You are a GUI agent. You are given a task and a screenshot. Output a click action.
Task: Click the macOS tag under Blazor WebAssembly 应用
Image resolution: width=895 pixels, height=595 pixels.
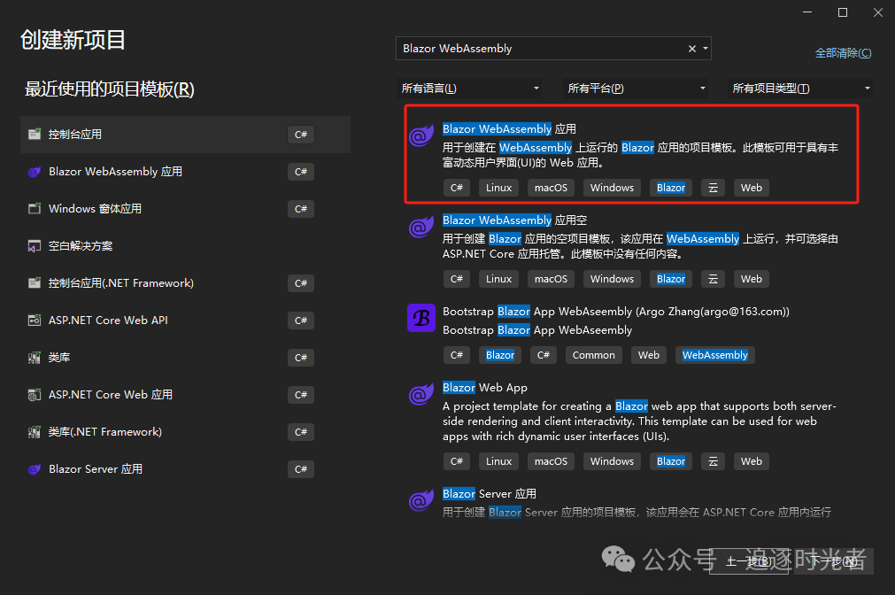tap(551, 188)
